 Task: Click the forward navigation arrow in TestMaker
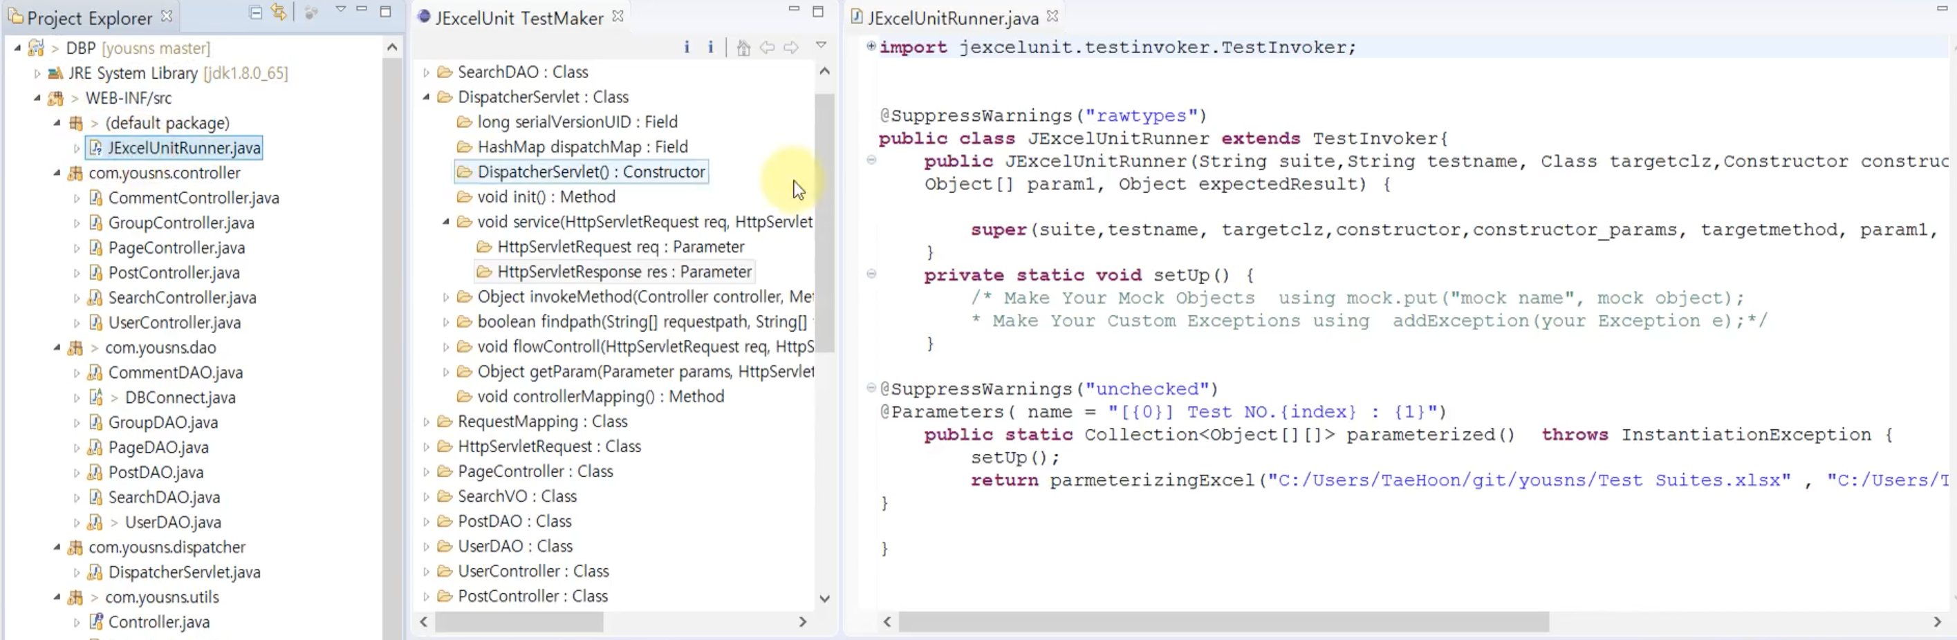click(792, 47)
